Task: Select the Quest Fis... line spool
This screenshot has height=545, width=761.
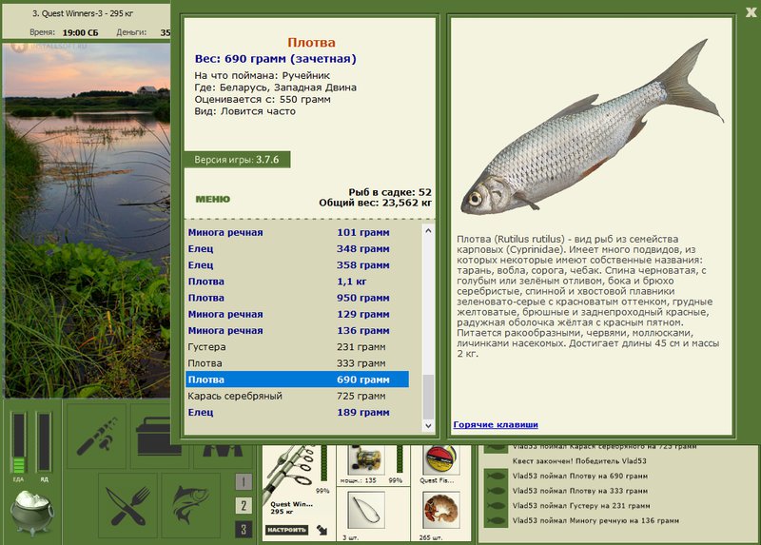Action: [x=440, y=459]
